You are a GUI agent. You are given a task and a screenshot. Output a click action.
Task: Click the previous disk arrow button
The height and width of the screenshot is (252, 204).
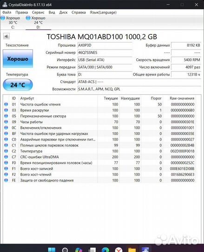[7, 36]
